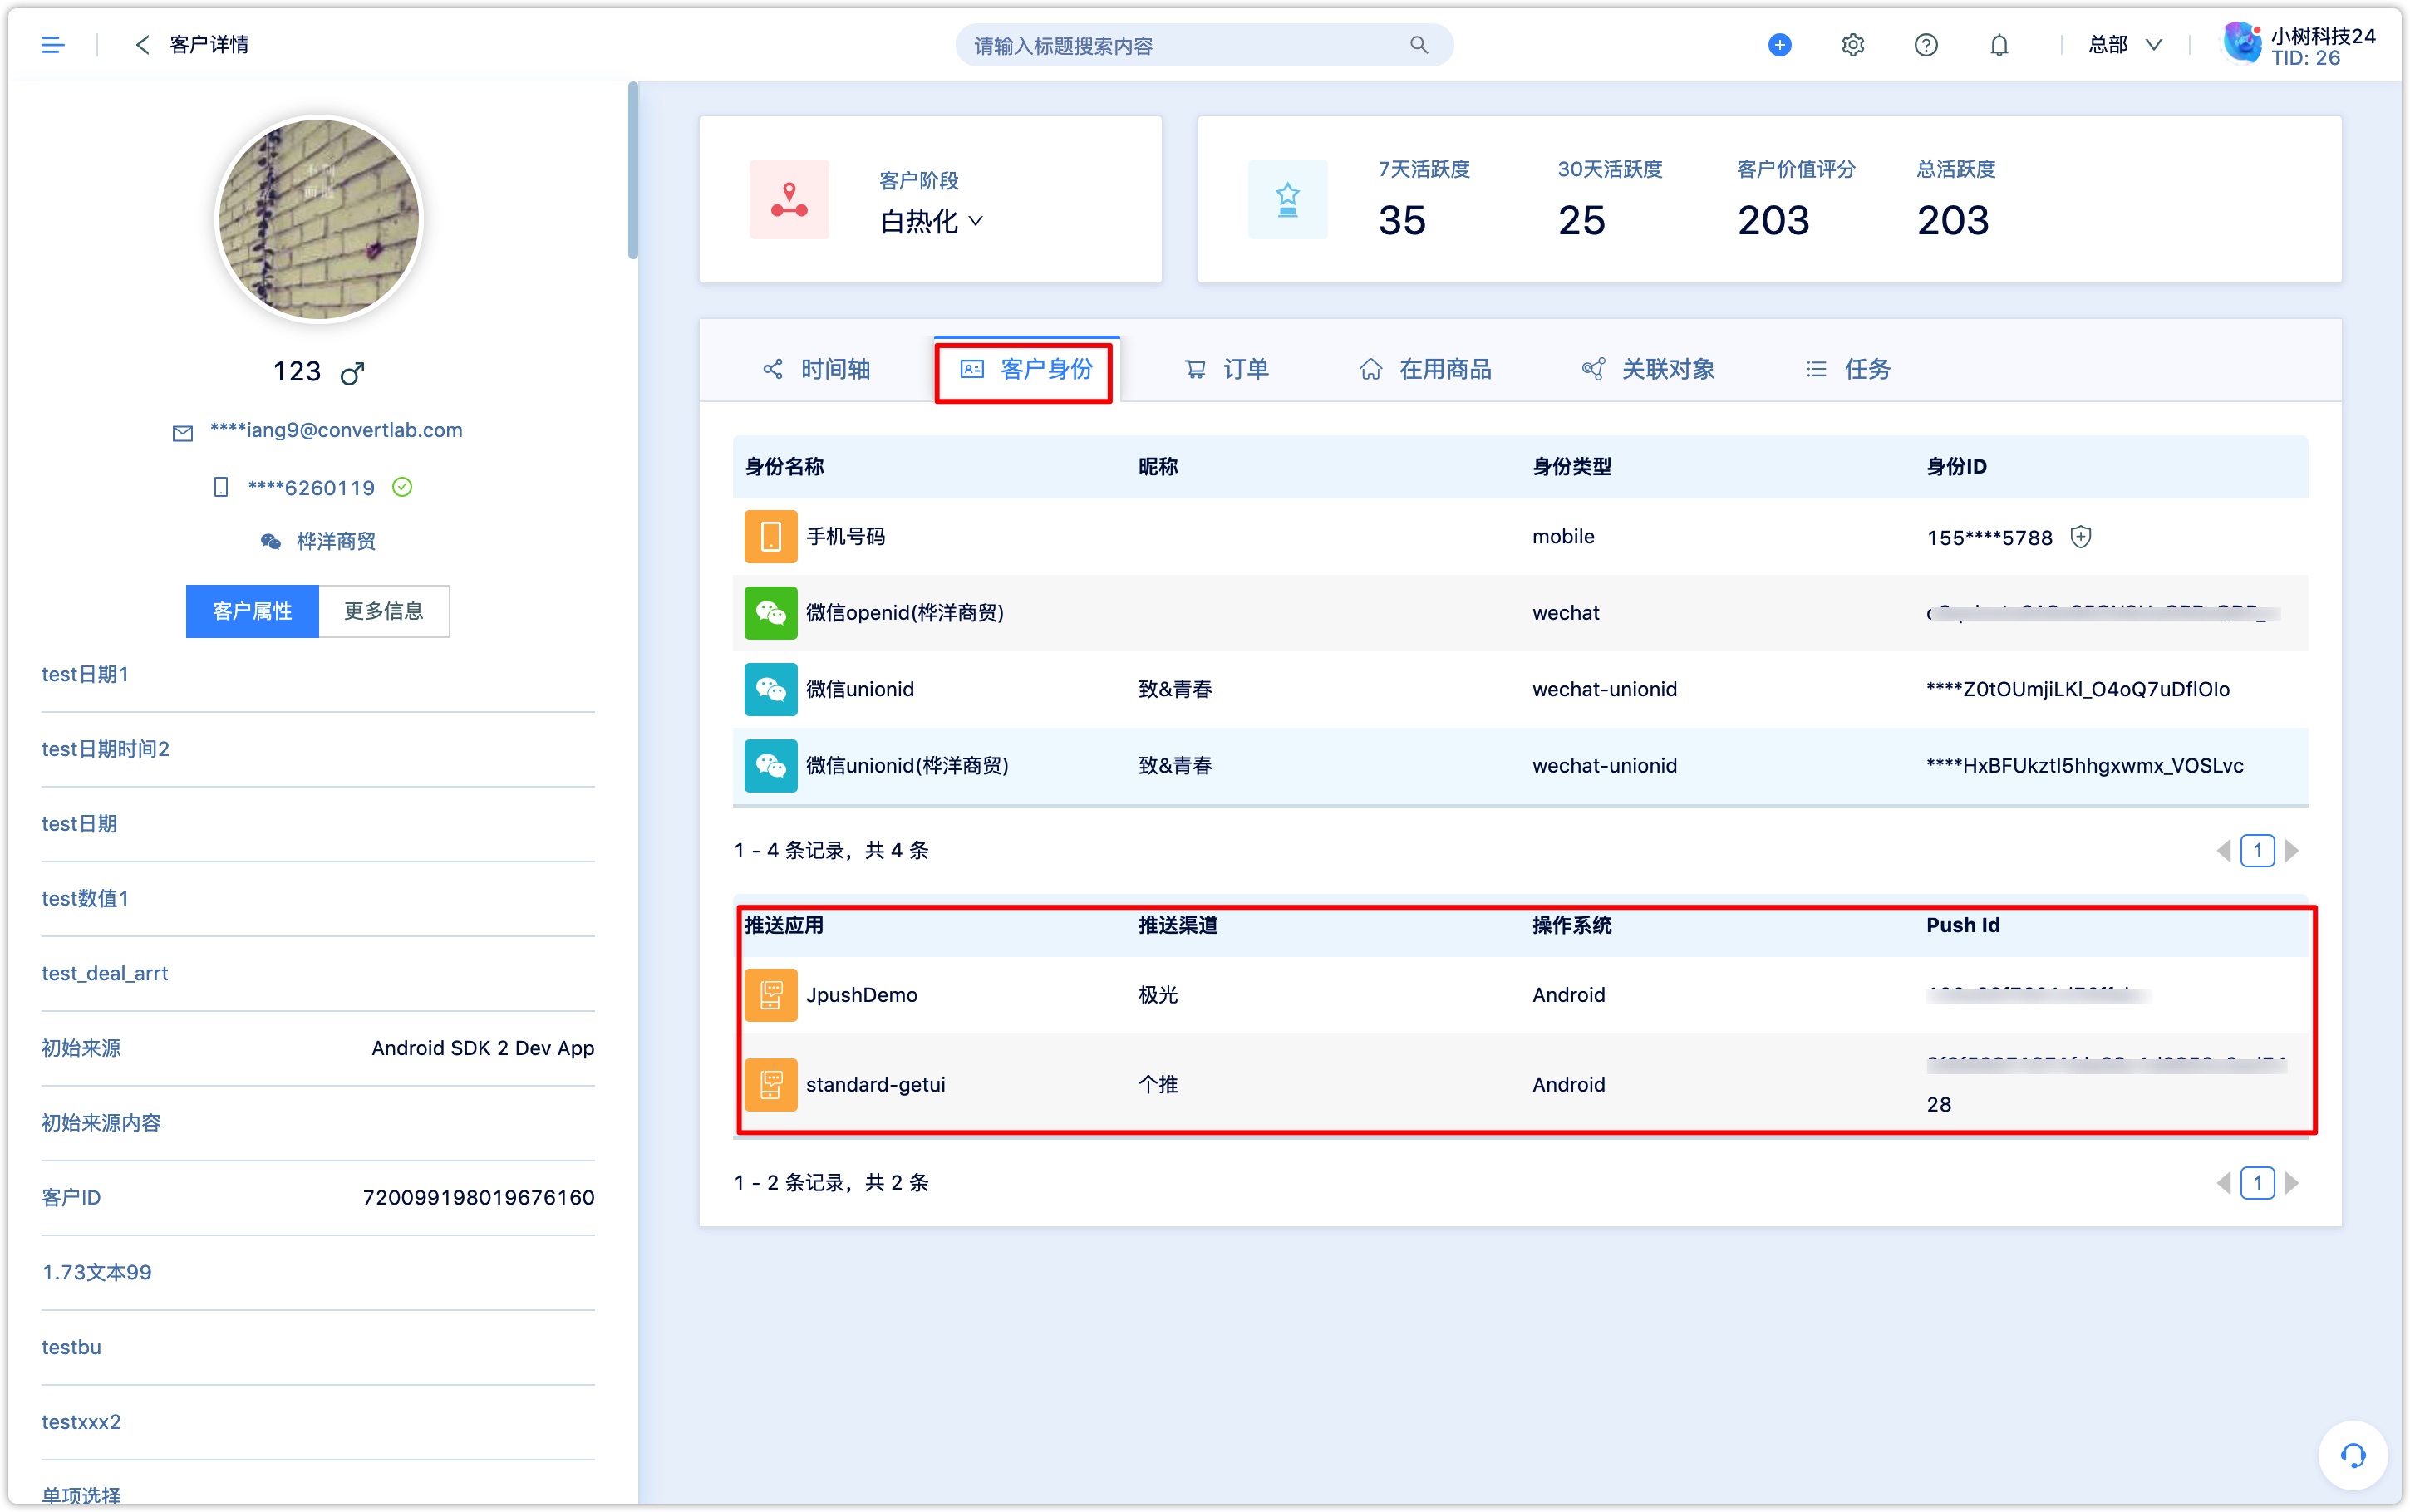Click the customer profile photo
The height and width of the screenshot is (1512, 2410).
[x=319, y=219]
